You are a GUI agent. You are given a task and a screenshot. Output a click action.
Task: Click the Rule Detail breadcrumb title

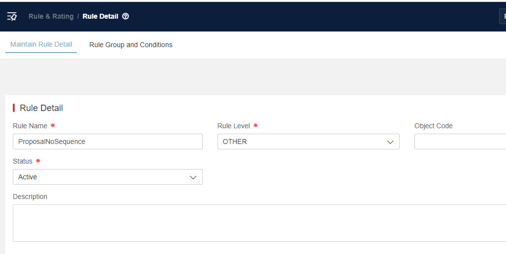100,16
